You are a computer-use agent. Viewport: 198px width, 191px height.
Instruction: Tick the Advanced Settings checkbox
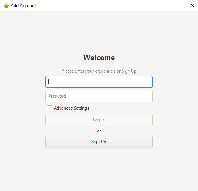pyautogui.click(x=49, y=108)
